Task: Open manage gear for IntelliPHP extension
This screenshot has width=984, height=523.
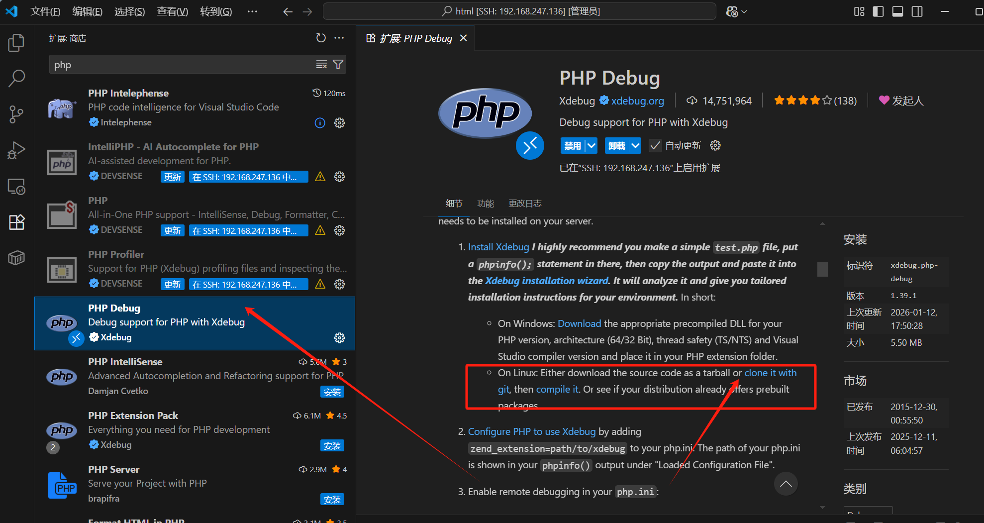Action: click(340, 177)
